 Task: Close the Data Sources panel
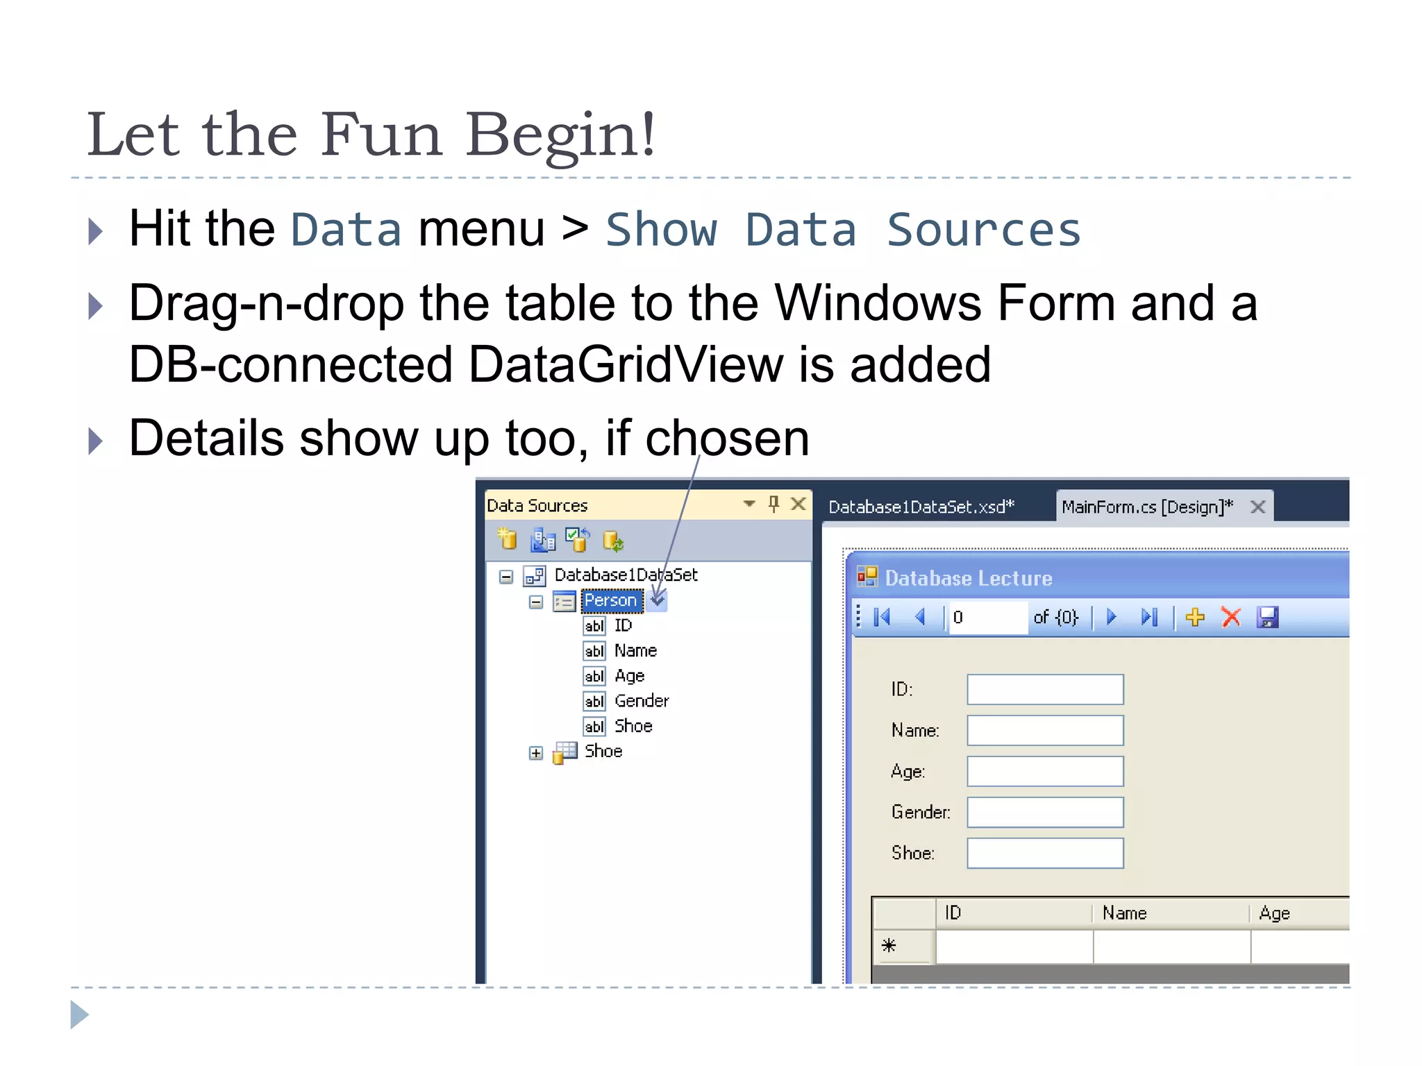(798, 504)
